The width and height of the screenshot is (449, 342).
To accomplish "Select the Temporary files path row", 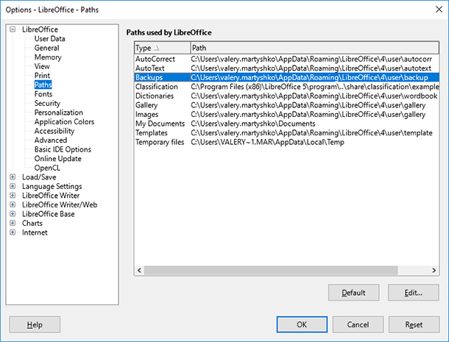I will (x=286, y=142).
